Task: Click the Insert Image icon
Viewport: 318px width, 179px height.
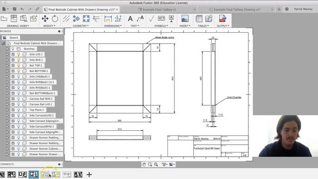Action: click(185, 18)
